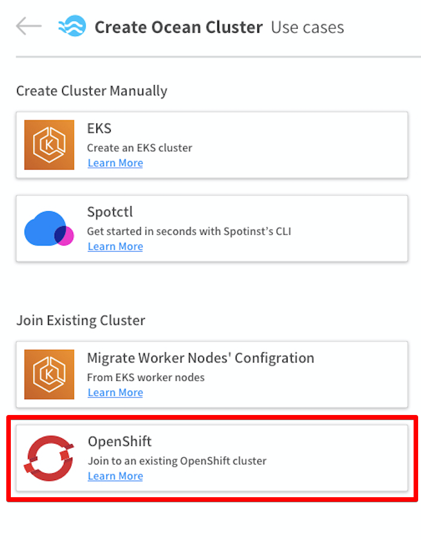
Task: Choose the Spotctl option title
Action: (x=110, y=212)
